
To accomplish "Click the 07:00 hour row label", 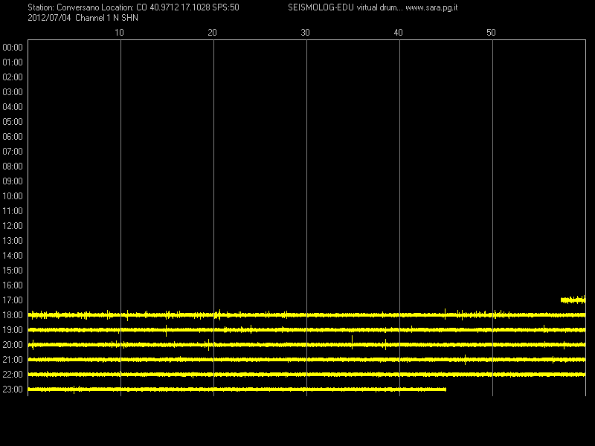I will [13, 152].
